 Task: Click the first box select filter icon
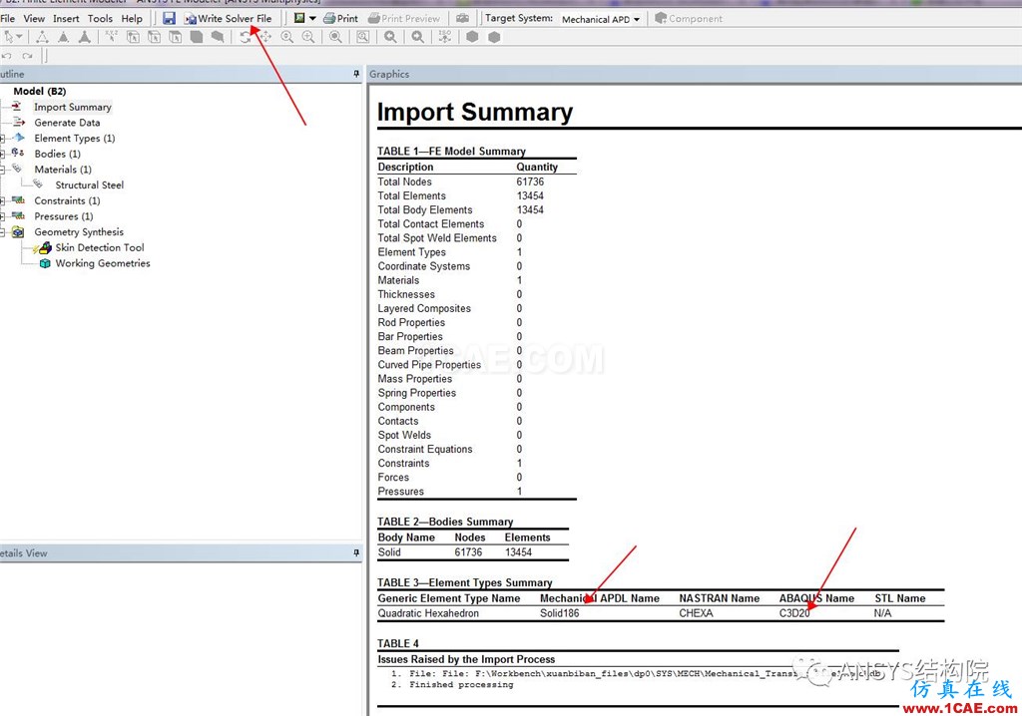133,37
